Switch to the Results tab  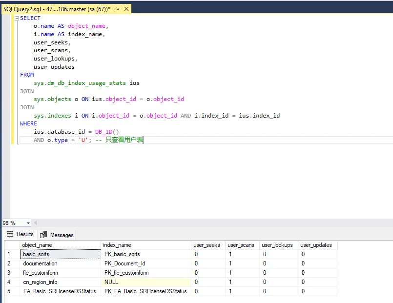20,234
